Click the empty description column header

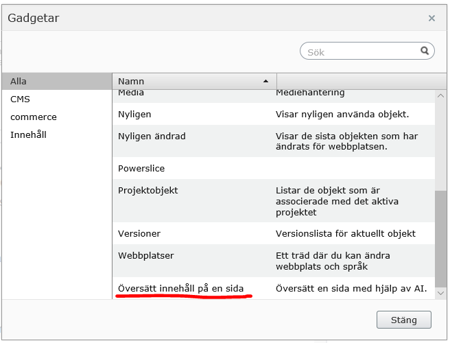tap(354, 81)
